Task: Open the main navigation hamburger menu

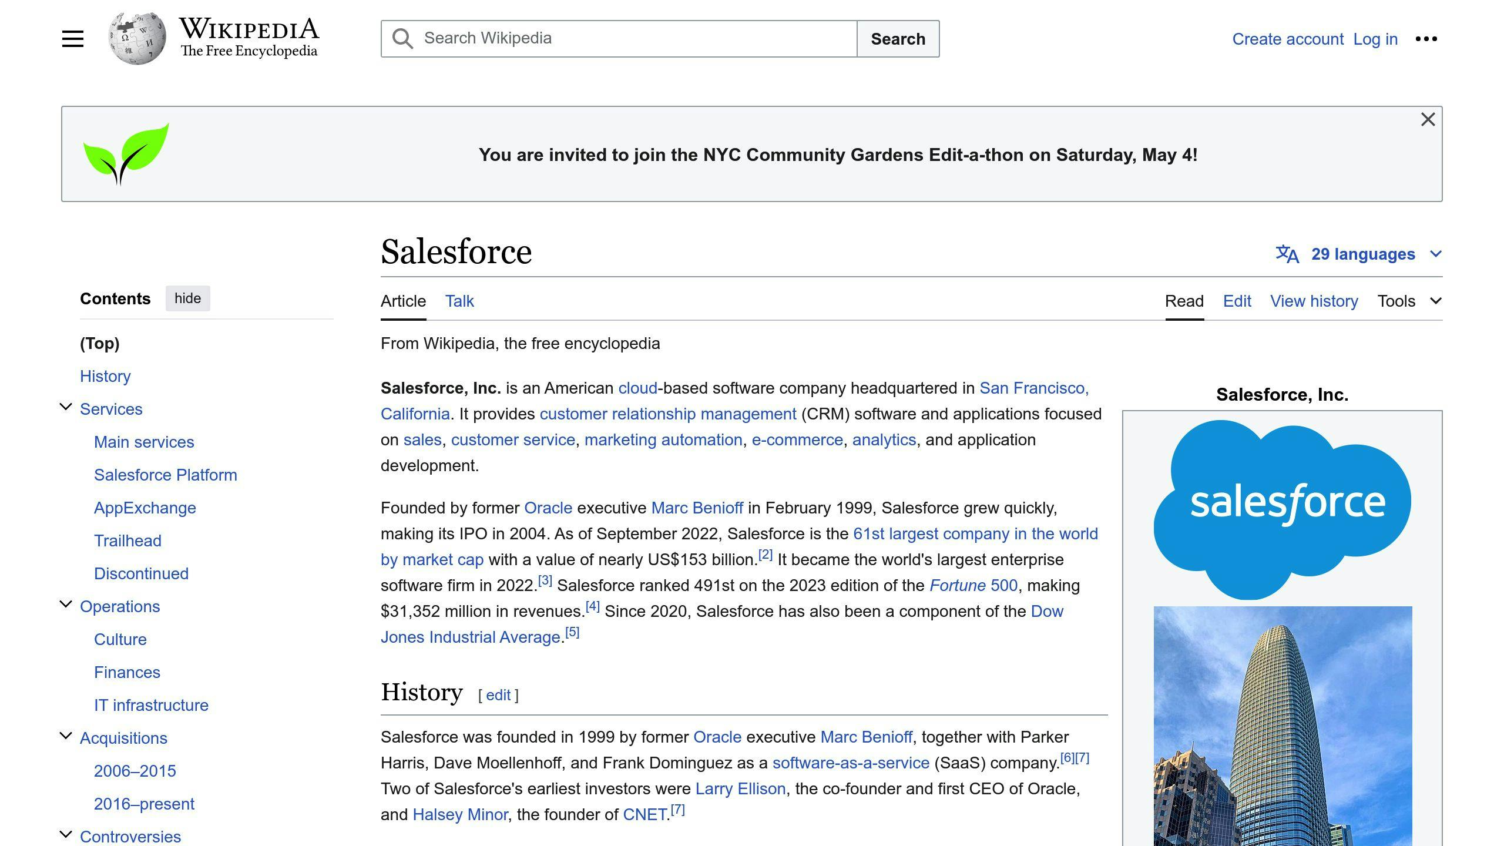Action: pyautogui.click(x=72, y=38)
